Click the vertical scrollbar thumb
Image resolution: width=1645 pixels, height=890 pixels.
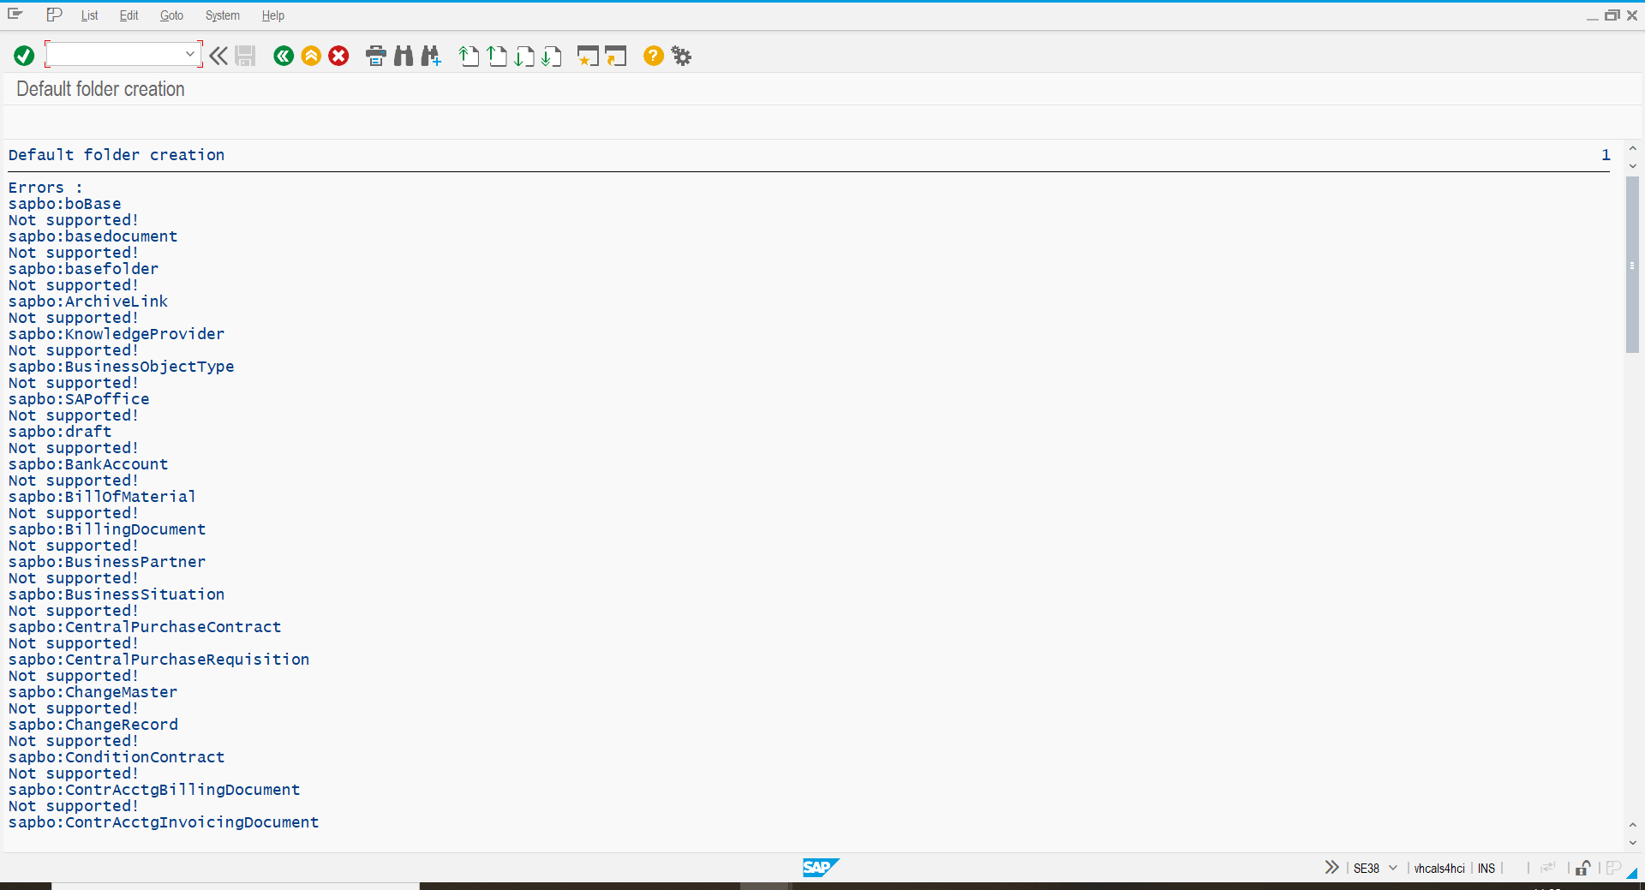click(x=1632, y=265)
